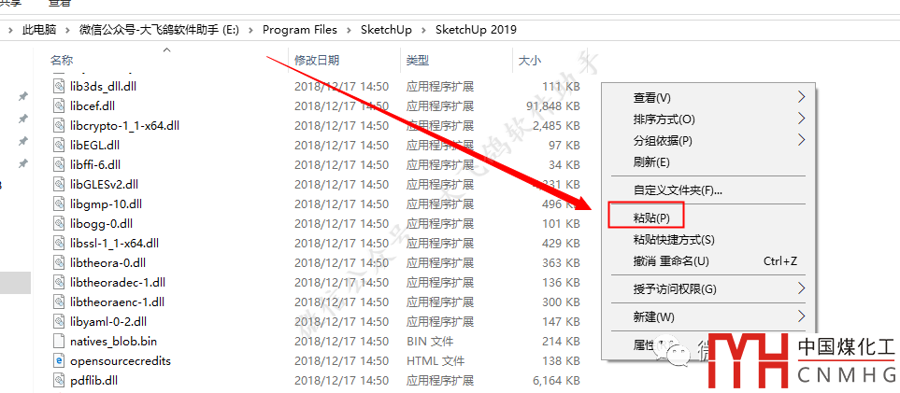900x393 pixels.
Task: Open the 分组依据(P) submenu
Action: 708,141
